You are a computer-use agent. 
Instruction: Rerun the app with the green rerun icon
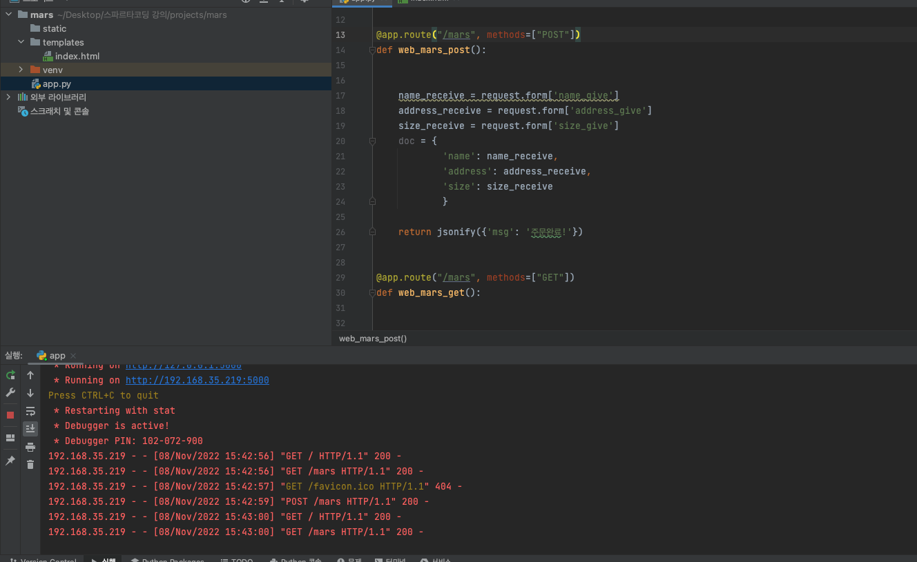pyautogui.click(x=10, y=375)
